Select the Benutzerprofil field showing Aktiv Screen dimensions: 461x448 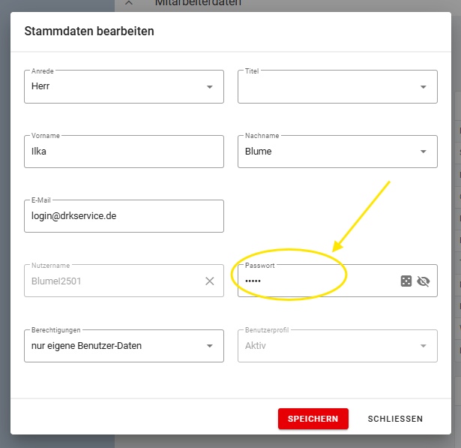(x=326, y=346)
